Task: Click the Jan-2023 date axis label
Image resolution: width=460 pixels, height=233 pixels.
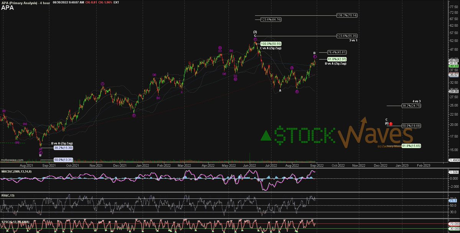Action: [x=402, y=166]
